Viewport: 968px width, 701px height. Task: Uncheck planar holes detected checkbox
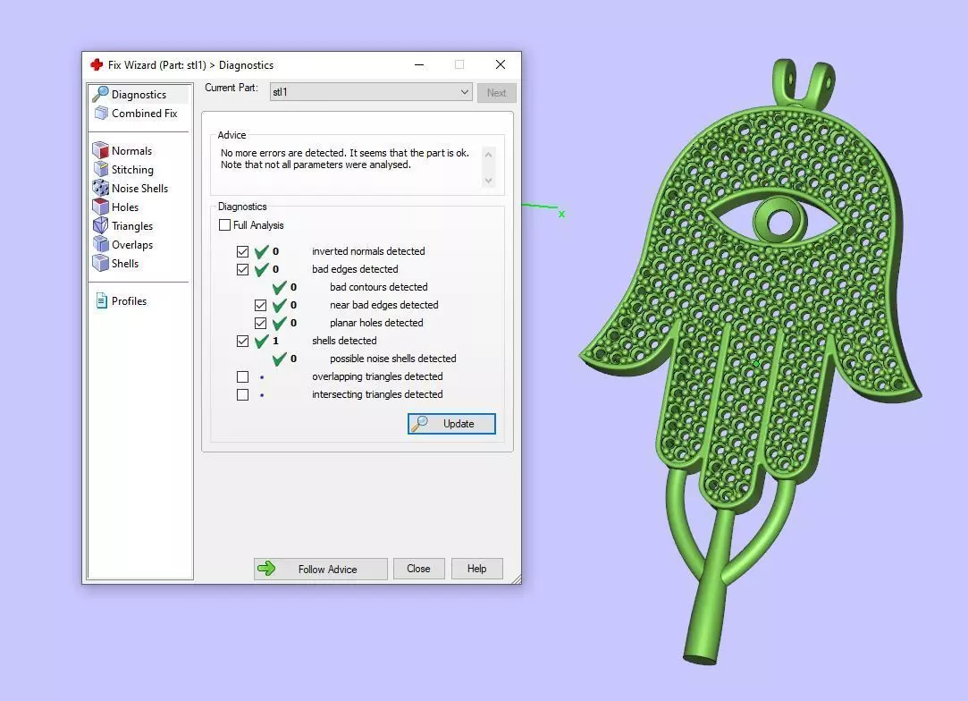coord(260,323)
